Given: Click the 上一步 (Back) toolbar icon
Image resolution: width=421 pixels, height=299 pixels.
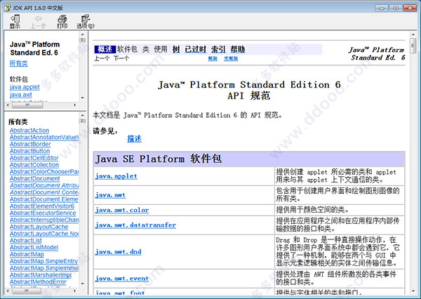Looking at the screenshot, I should [38, 22].
